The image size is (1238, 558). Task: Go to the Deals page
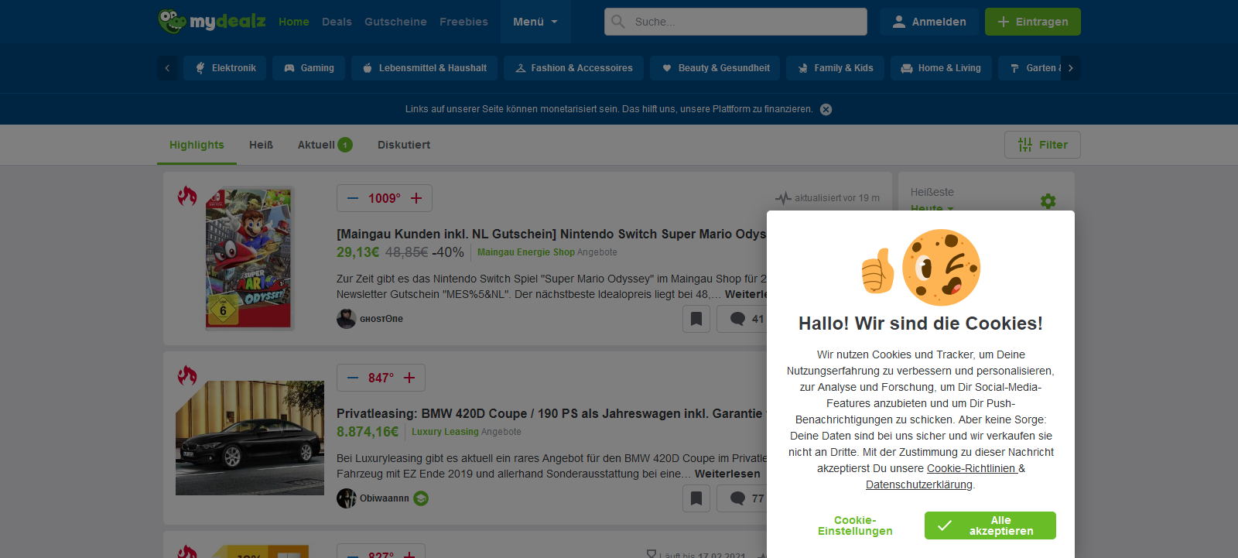point(337,22)
